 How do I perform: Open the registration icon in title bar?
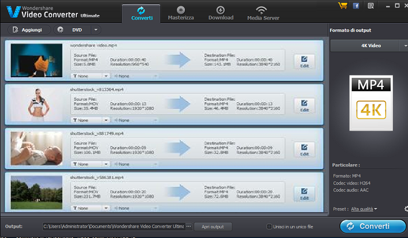click(370, 6)
